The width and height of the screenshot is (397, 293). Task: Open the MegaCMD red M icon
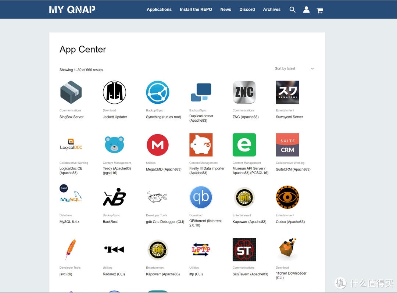tap(158, 144)
